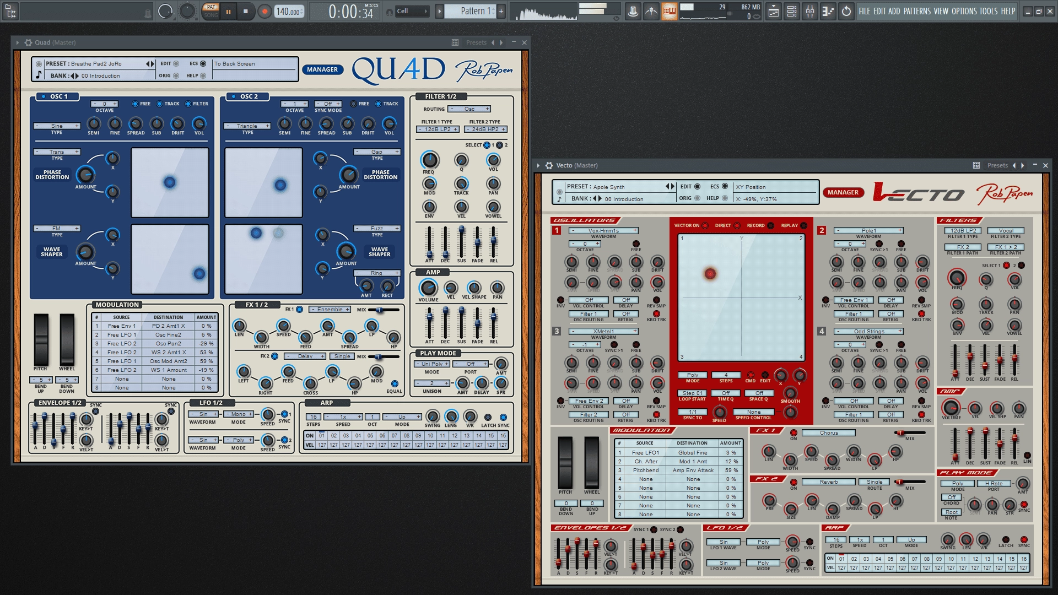
Task: Open Vecto plugin options gear icon
Action: [549, 165]
